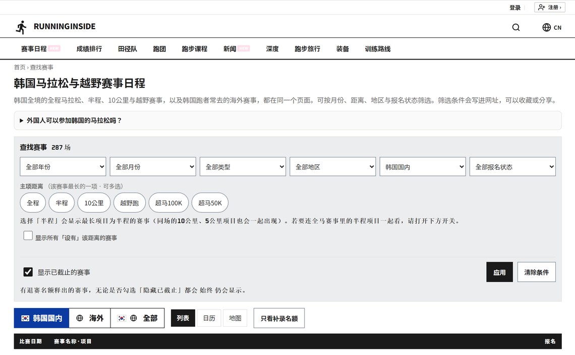Toggle the 全程 distance chip
The height and width of the screenshot is (355, 575).
pyautogui.click(x=33, y=203)
